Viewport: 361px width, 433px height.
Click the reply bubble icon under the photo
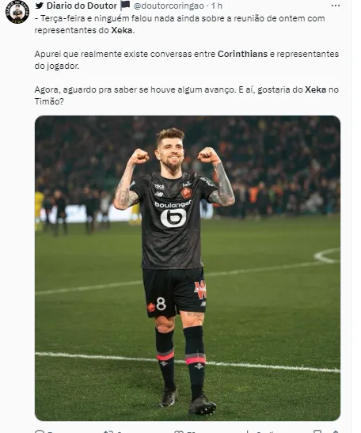tap(40, 431)
